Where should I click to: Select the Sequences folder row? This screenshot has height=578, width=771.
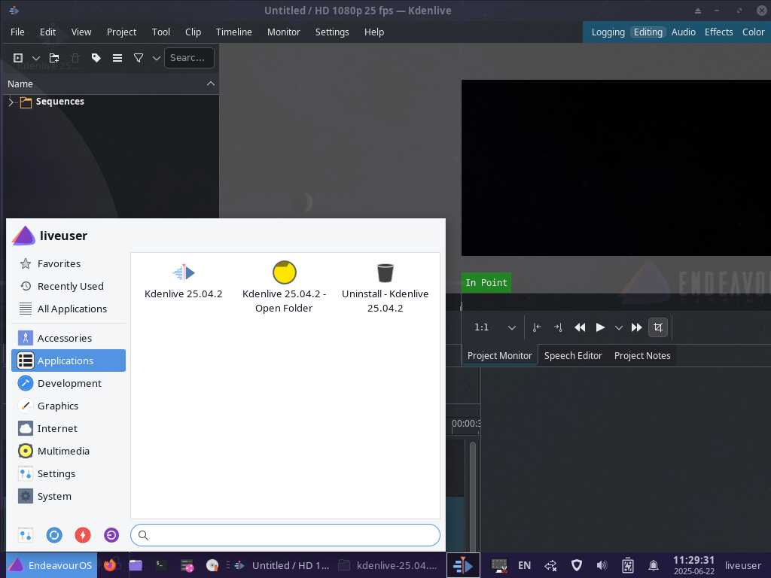(111, 102)
